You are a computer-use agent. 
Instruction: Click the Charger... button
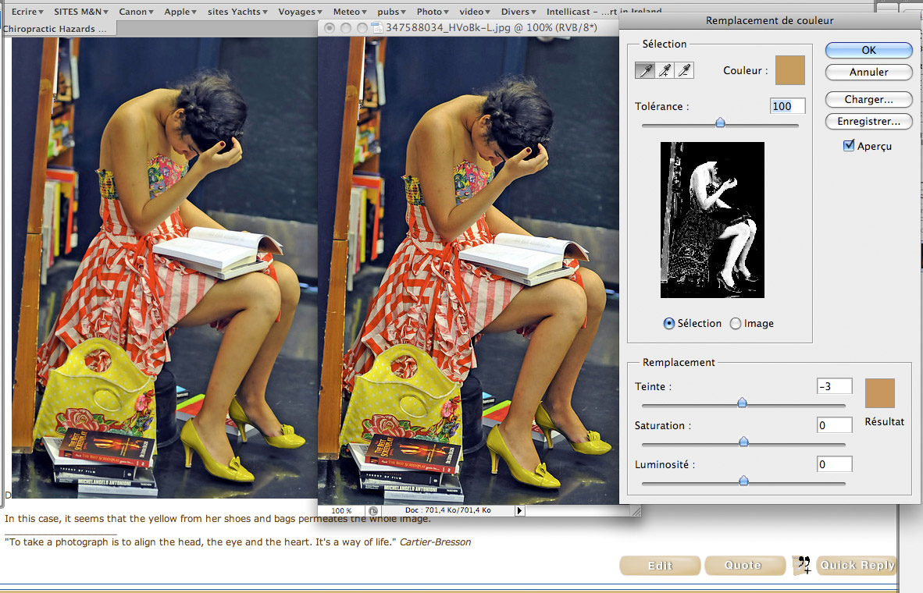868,100
